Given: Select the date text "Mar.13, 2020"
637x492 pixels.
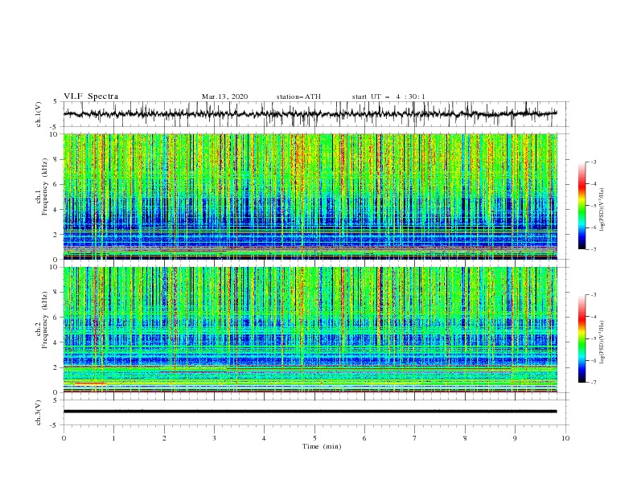Looking at the screenshot, I should (x=224, y=96).
